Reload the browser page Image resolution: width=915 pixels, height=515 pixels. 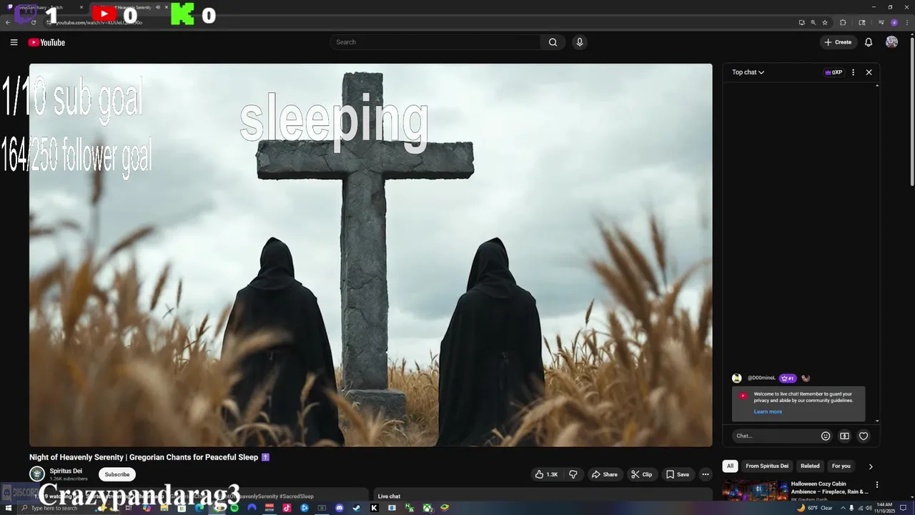tap(34, 22)
